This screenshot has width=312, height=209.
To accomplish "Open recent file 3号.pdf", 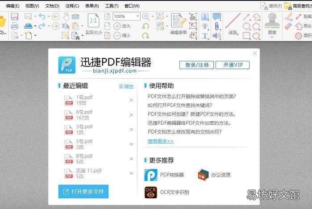I will pyautogui.click(x=84, y=129).
